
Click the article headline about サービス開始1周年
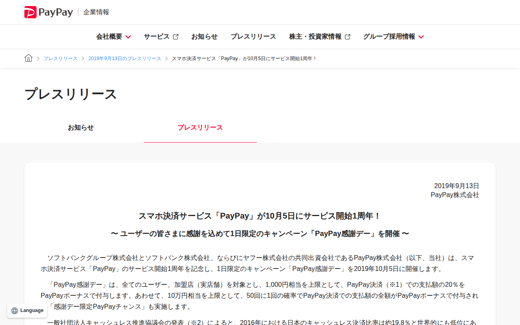click(260, 216)
